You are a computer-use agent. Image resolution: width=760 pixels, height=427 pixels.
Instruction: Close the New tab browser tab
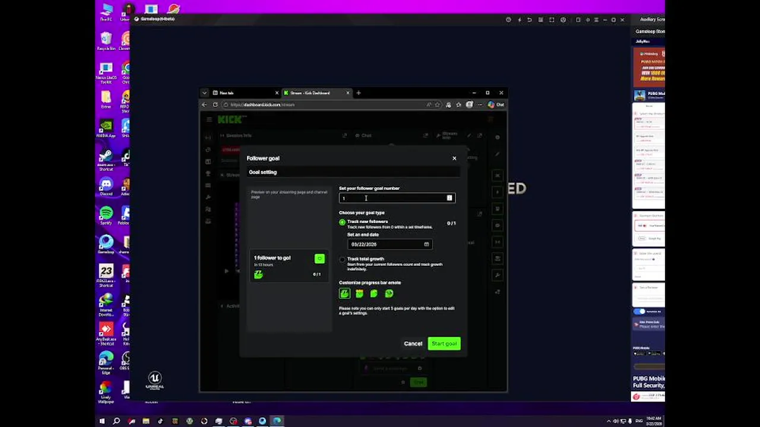click(x=276, y=93)
